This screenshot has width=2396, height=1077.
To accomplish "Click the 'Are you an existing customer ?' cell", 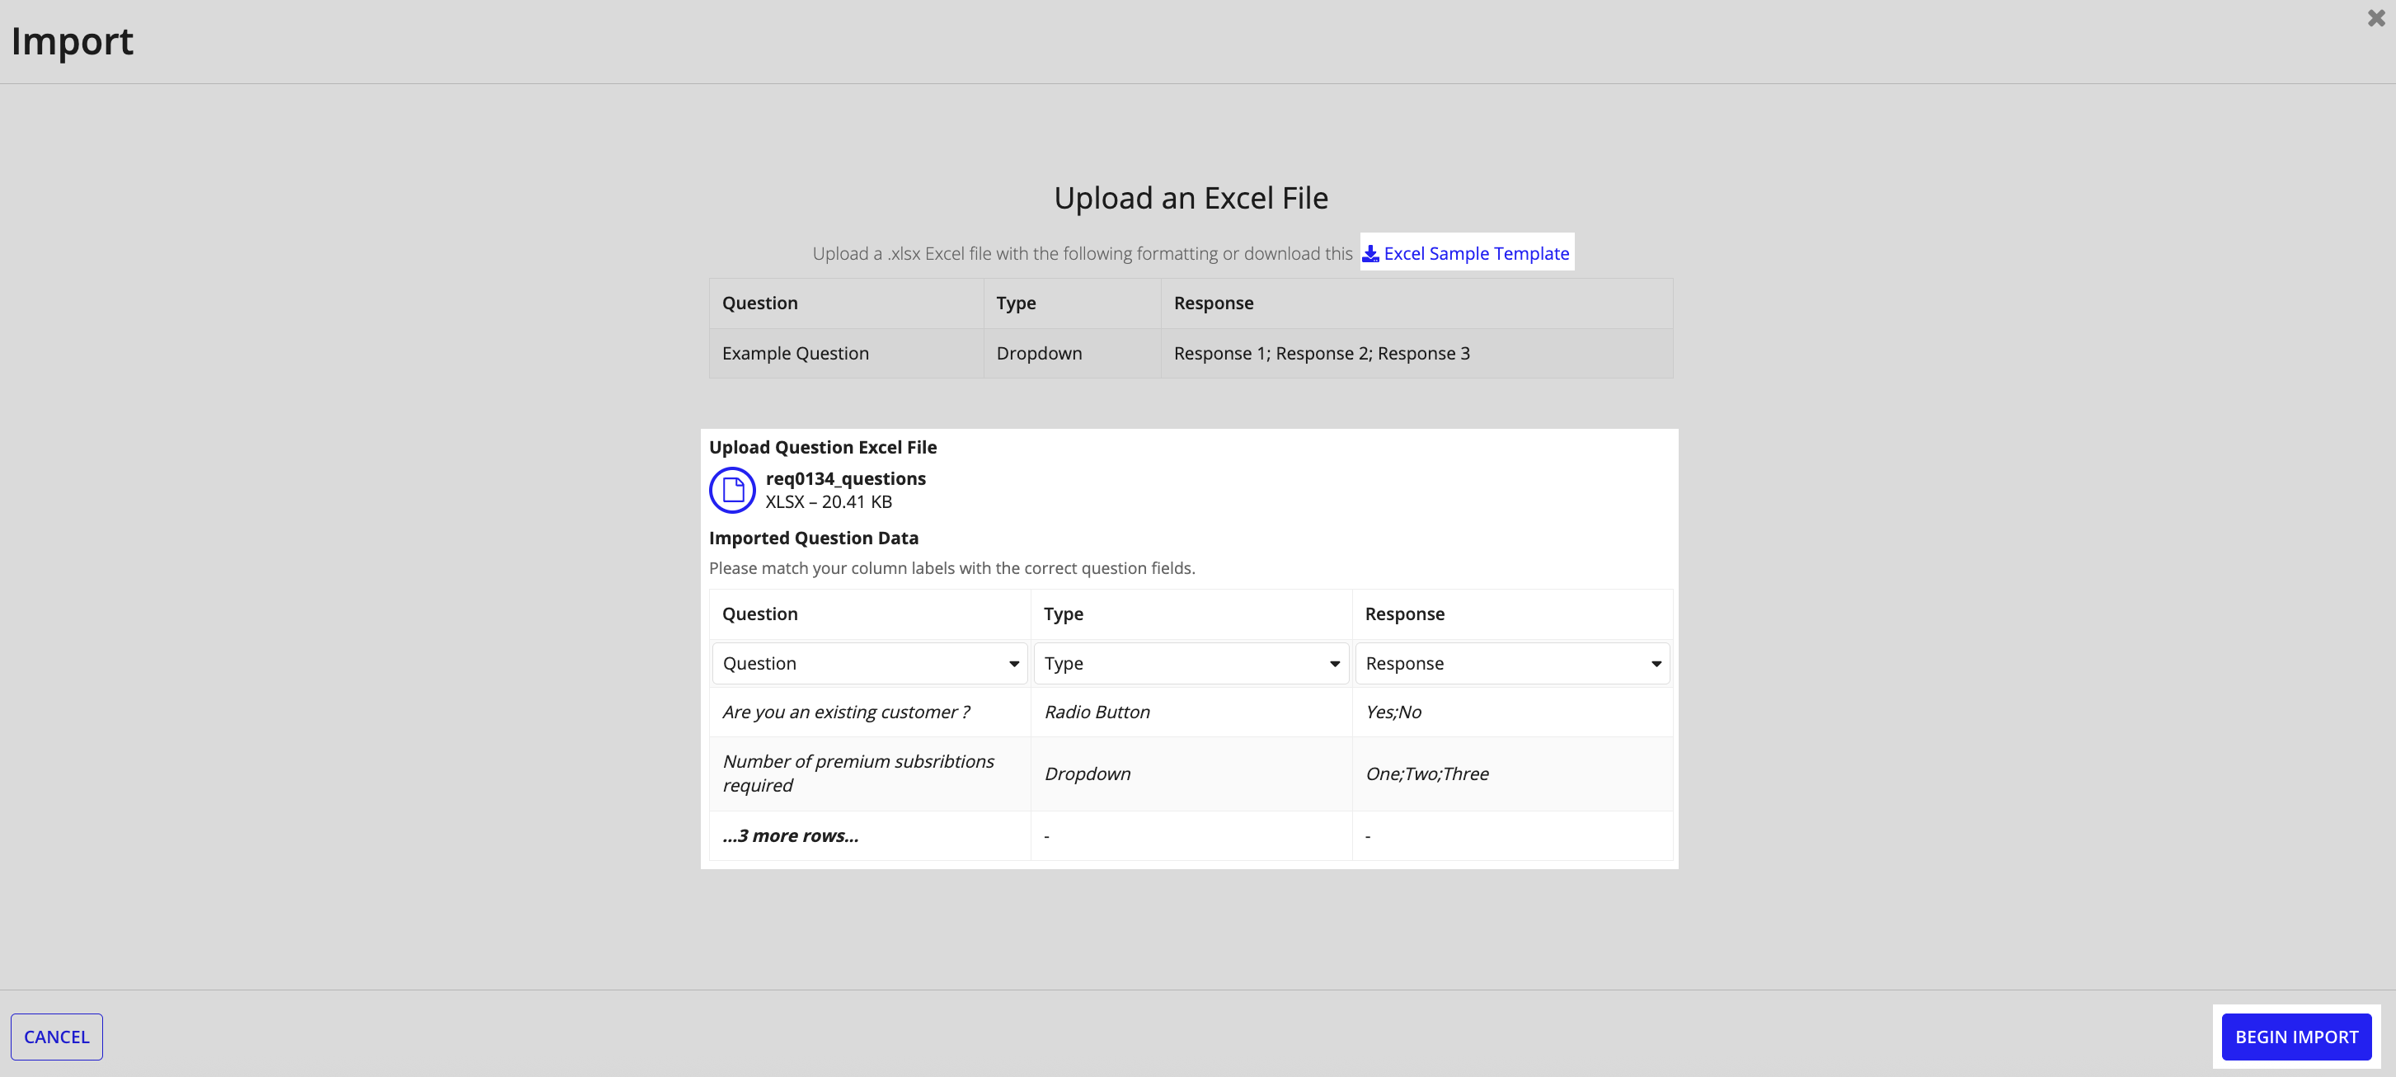I will pos(870,712).
